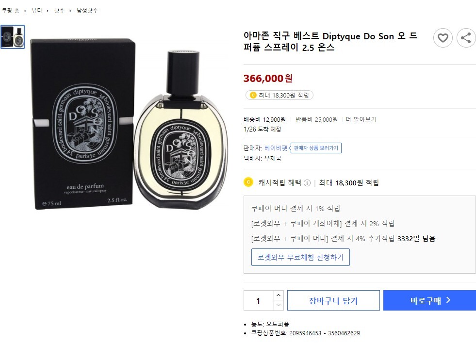Click the quantity input field

pos(258,300)
